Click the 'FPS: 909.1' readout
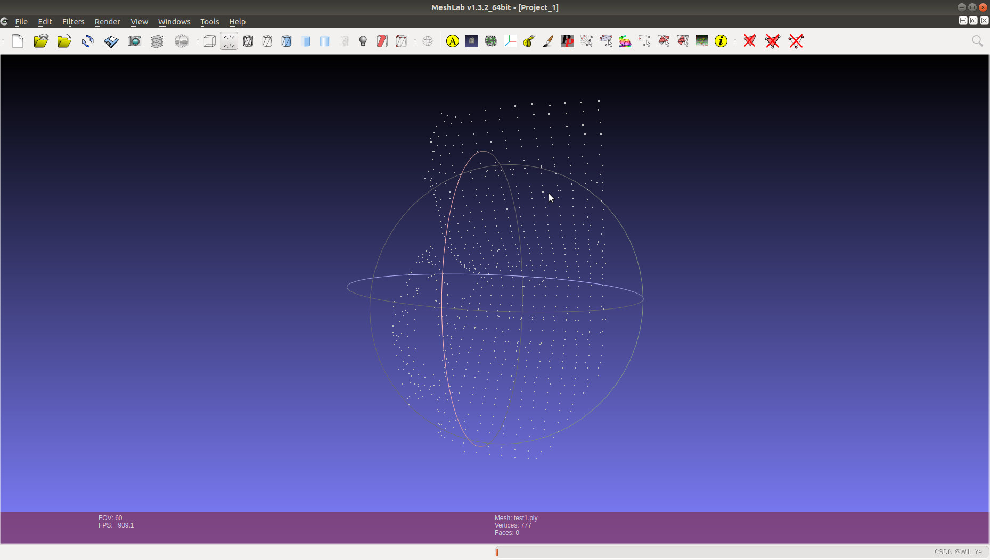This screenshot has height=560, width=990. pos(116,525)
